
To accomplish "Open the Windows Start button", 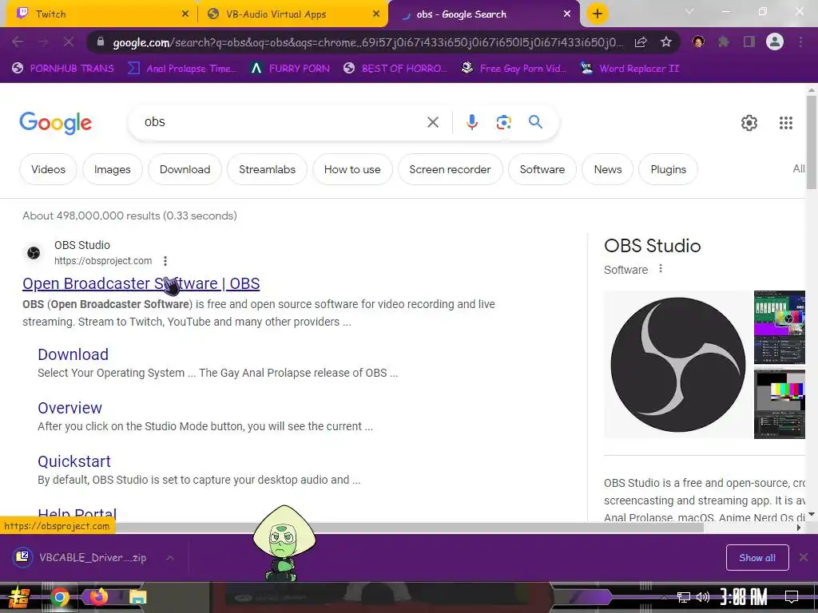I will 19,597.
